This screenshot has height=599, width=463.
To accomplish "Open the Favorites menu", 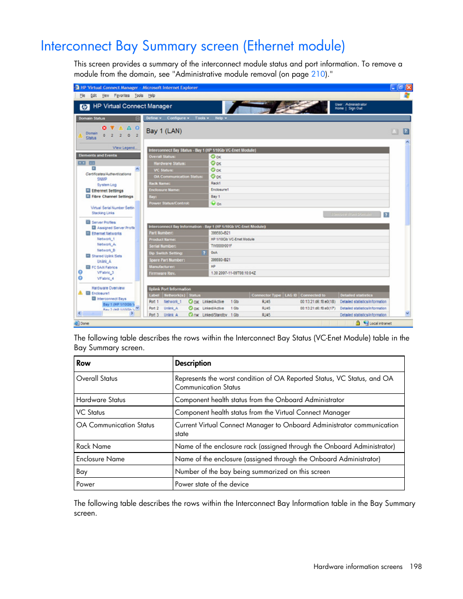I will pos(122,96).
